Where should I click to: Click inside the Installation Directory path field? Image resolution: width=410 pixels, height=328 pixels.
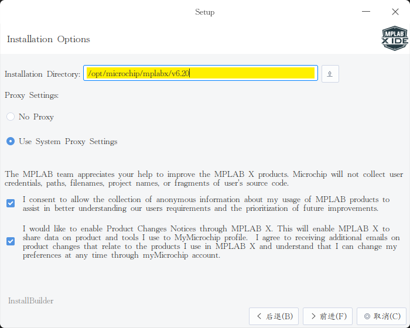tap(200, 73)
